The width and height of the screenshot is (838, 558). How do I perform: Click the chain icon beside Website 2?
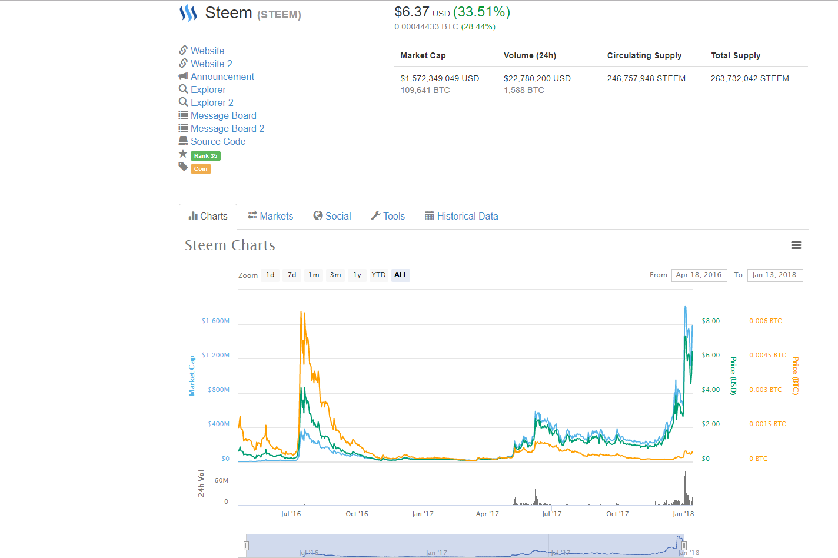184,63
